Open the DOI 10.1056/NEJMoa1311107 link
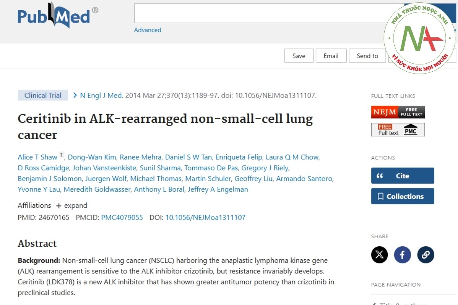The width and height of the screenshot is (458, 305). click(205, 218)
